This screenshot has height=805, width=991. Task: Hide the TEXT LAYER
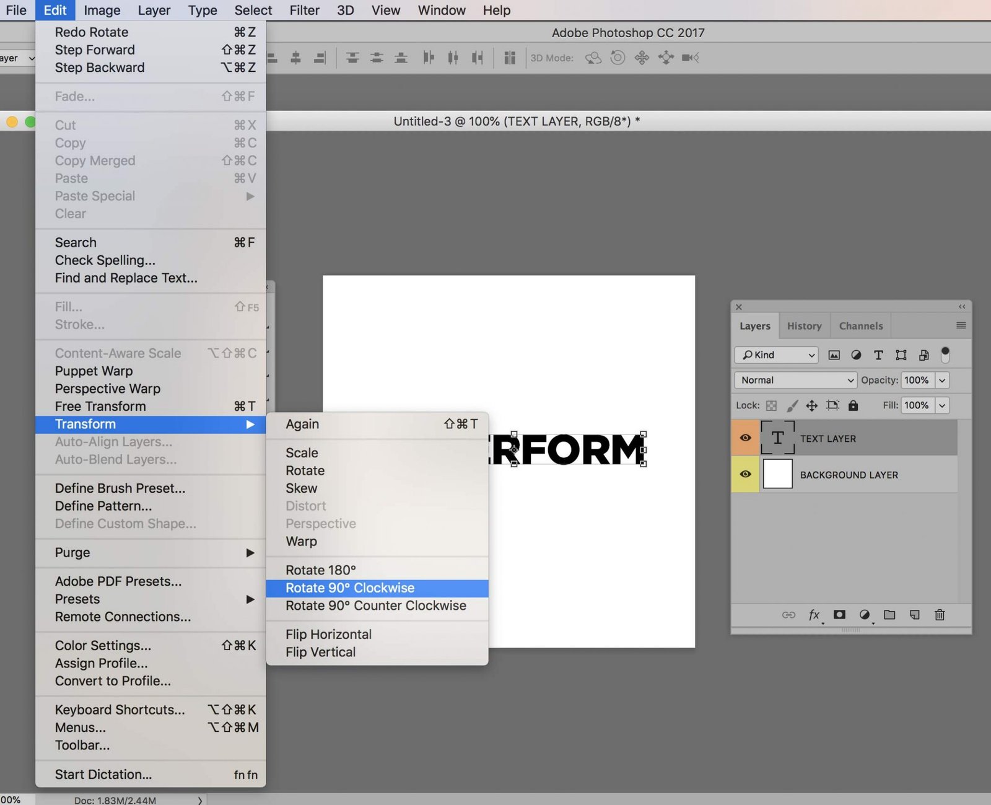[x=746, y=438]
